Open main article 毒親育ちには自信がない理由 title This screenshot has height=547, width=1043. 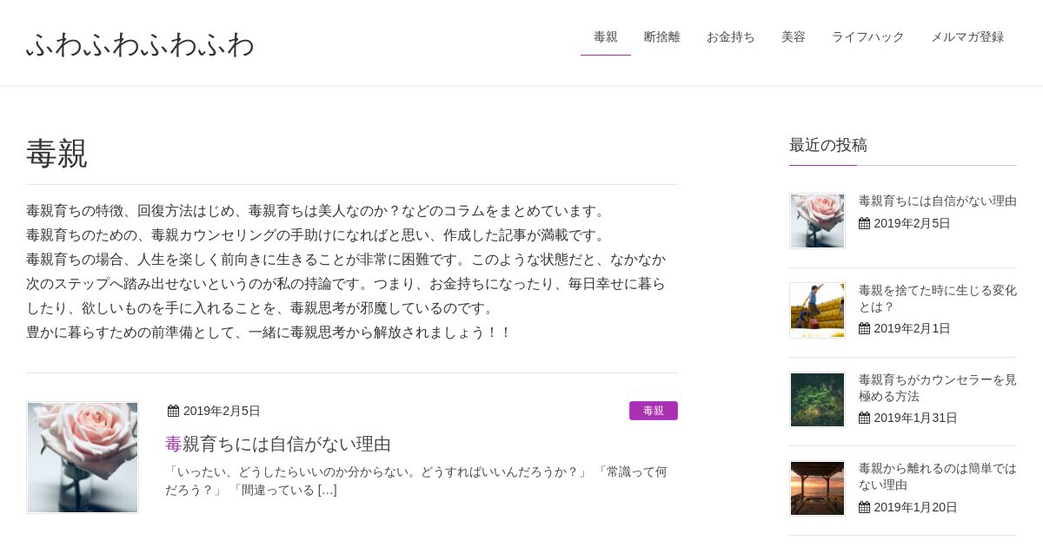coord(278,444)
